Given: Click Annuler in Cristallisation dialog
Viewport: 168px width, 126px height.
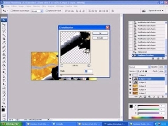Looking at the screenshot, I should tap(100, 38).
